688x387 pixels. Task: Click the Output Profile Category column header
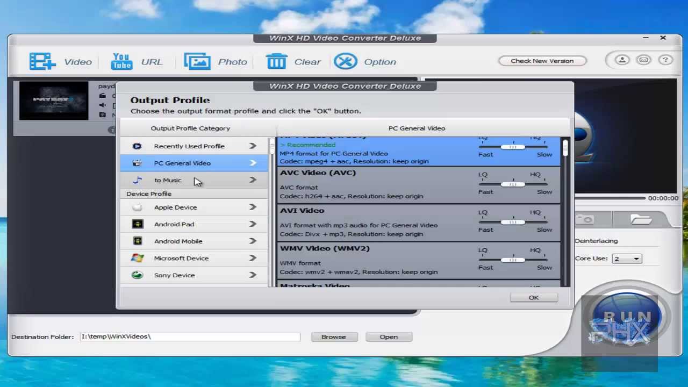190,128
